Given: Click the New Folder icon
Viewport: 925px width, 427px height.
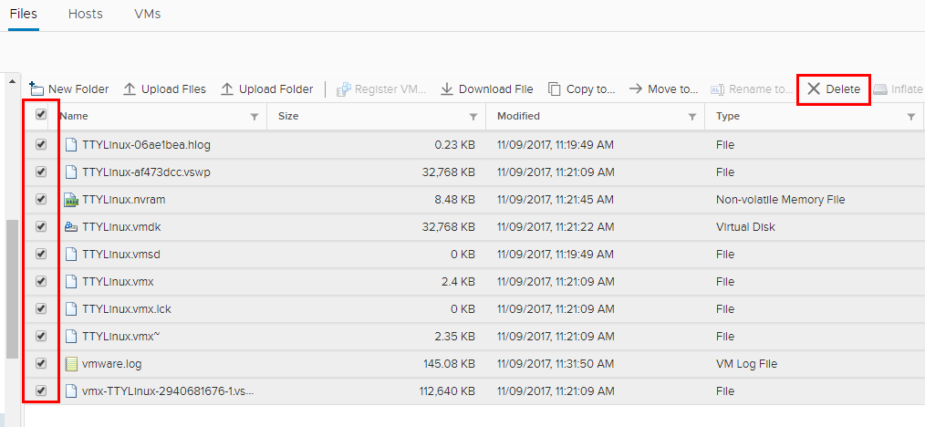Looking at the screenshot, I should coord(36,89).
